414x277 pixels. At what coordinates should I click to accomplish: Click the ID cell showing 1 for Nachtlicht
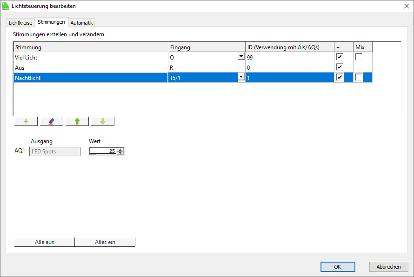290,78
